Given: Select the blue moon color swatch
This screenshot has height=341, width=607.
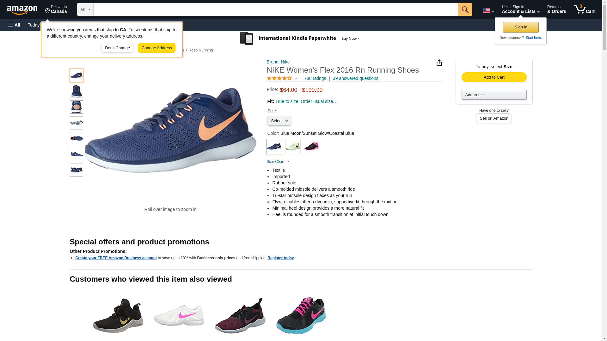Looking at the screenshot, I should (x=274, y=147).
